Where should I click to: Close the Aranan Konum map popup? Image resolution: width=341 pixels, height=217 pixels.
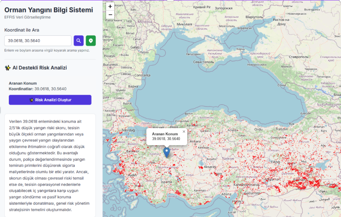pyautogui.click(x=184, y=132)
